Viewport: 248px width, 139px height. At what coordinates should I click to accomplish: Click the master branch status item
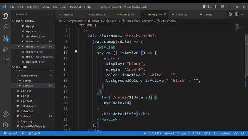(x=10, y=133)
